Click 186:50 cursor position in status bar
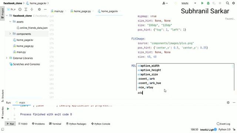The image size is (237, 133). tap(194, 129)
